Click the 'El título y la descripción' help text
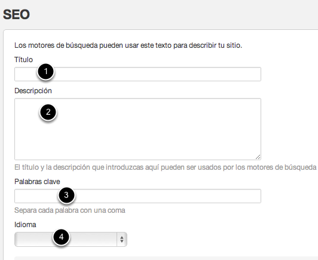Screen dimensions: 318x260 coord(166,167)
